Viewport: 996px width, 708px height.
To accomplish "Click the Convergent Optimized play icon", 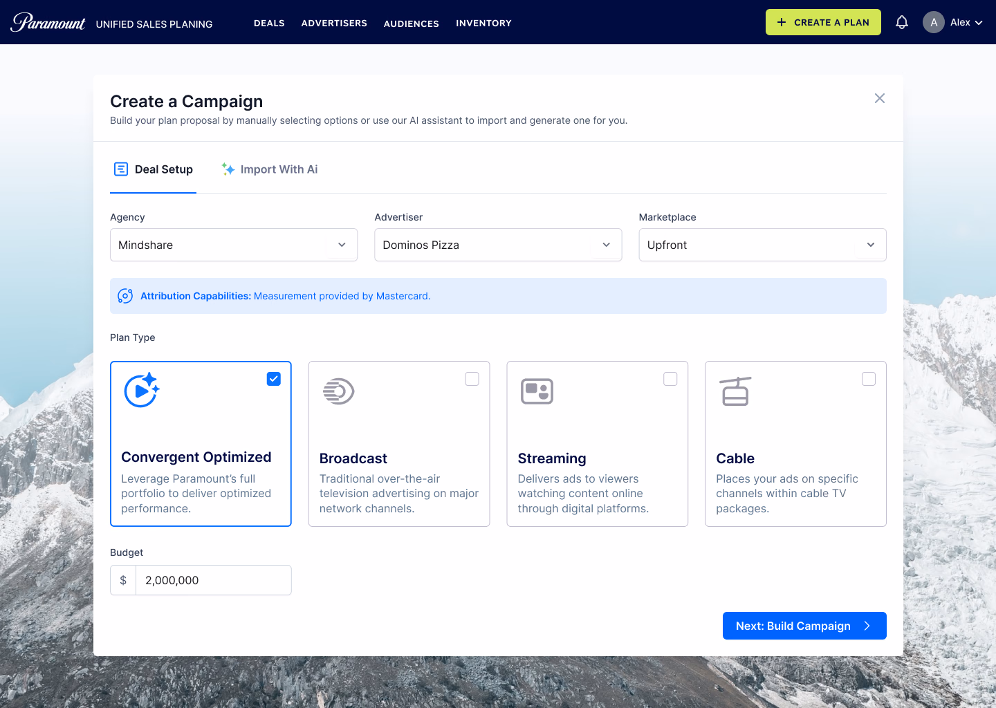I will tap(142, 390).
